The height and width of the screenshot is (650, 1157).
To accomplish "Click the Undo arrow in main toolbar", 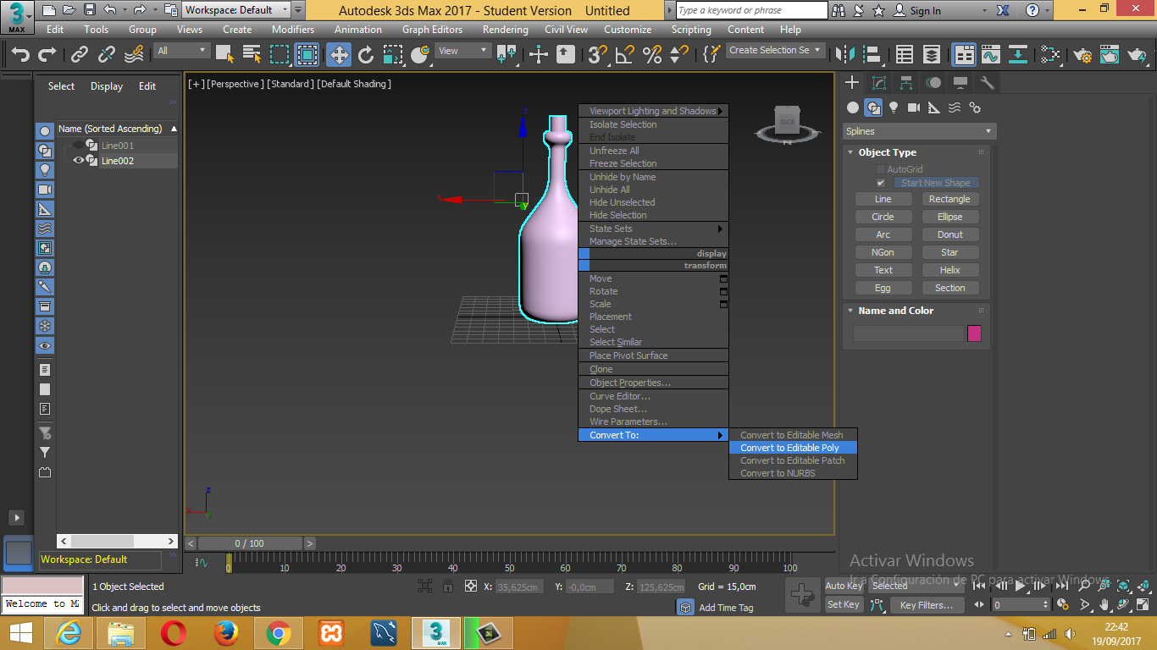I will click(20, 55).
